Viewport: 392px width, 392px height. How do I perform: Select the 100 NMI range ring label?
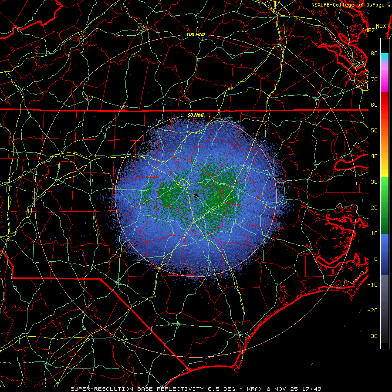coord(196,34)
